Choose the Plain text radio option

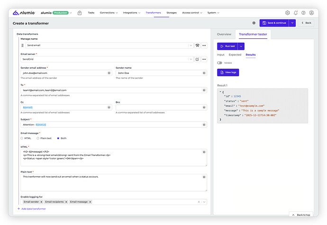(38, 138)
